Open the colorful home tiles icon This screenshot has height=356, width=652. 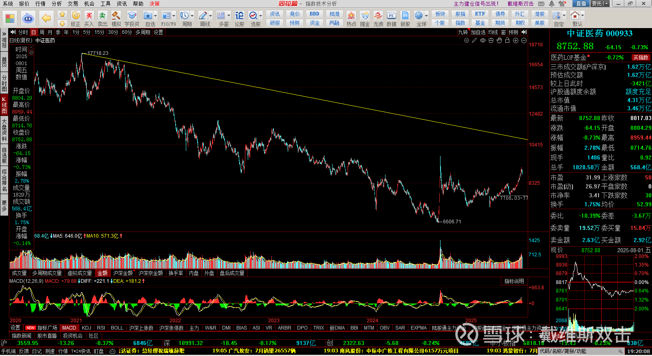click(x=10, y=18)
